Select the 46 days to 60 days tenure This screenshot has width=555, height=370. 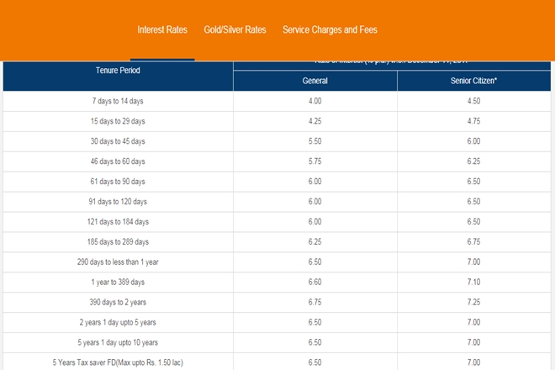(118, 161)
